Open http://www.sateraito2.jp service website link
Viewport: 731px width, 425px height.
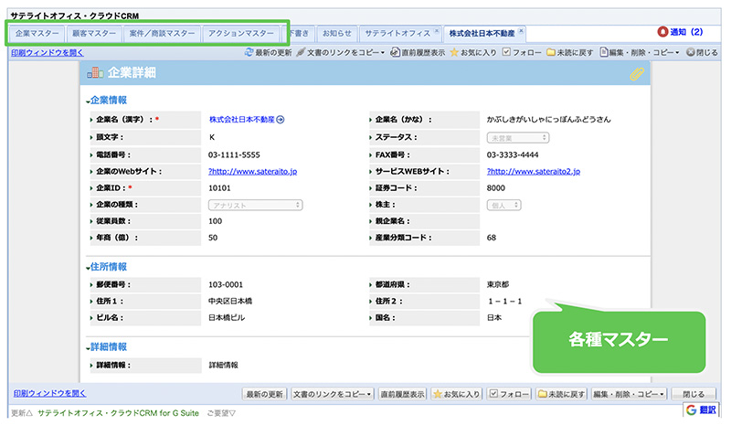point(534,172)
